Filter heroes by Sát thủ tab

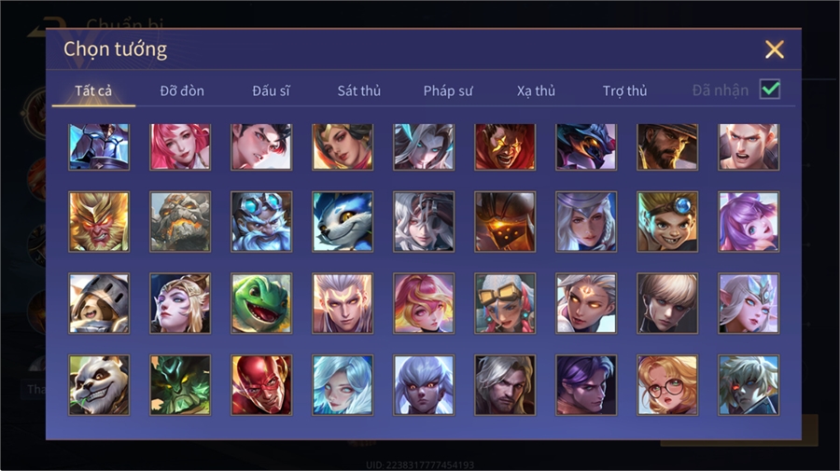pos(359,91)
